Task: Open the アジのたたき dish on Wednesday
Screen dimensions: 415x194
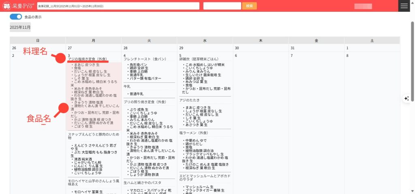Action: tap(190, 100)
